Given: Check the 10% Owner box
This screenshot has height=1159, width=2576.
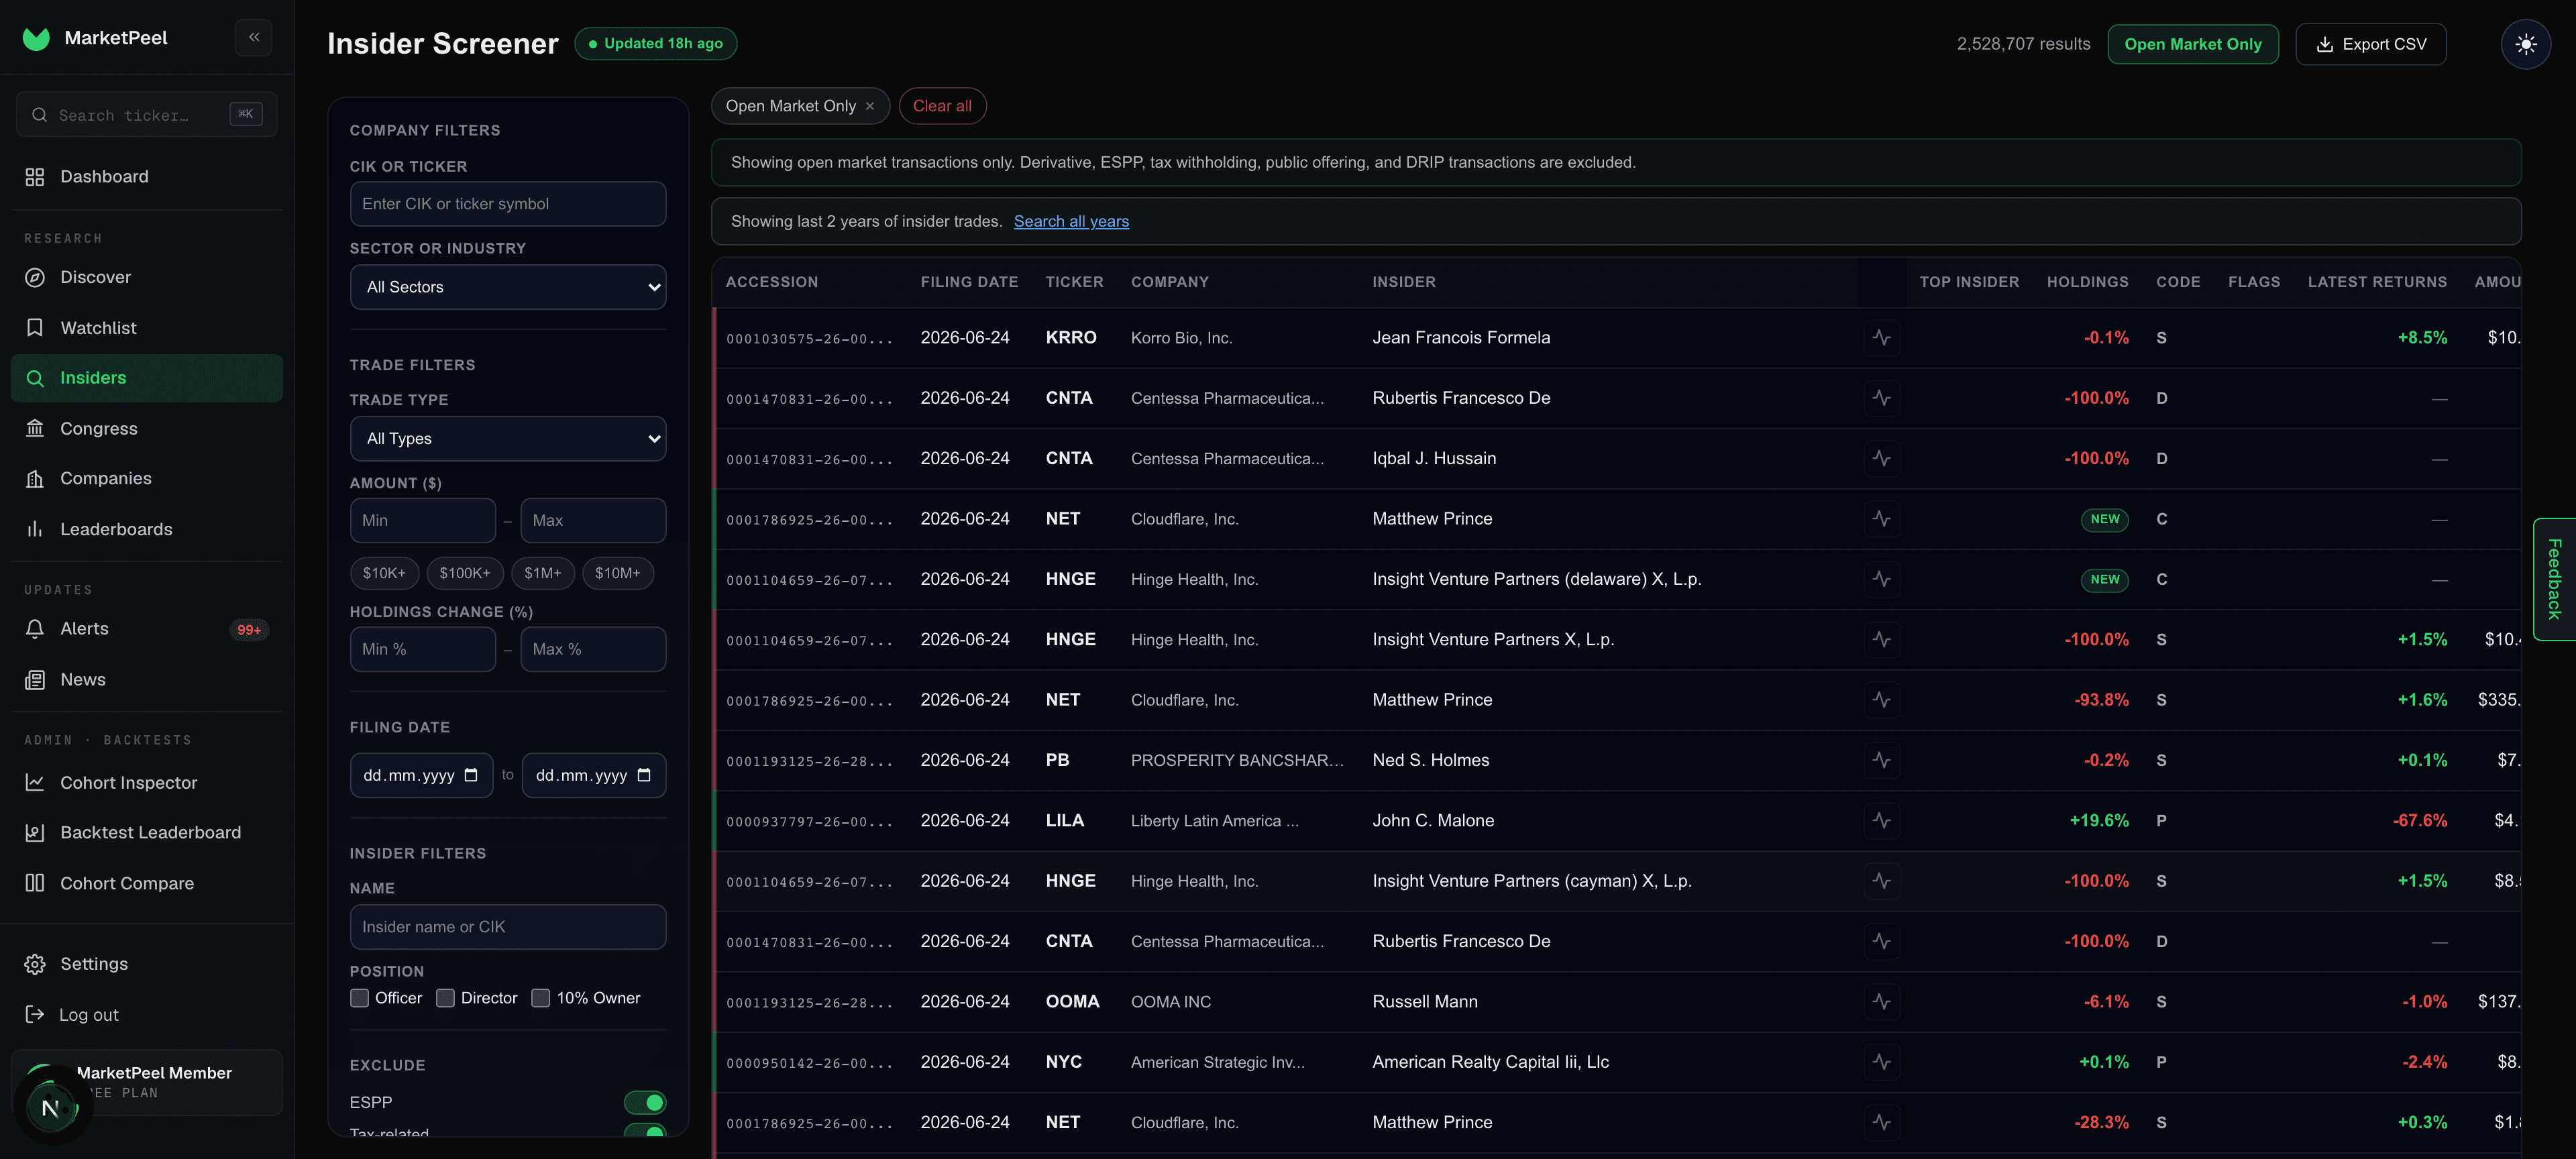Looking at the screenshot, I should (x=540, y=998).
